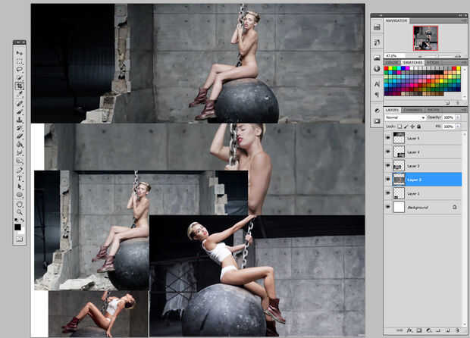Viewport: 470px width, 338px height.
Task: Select the Pen tool
Action: 20,170
